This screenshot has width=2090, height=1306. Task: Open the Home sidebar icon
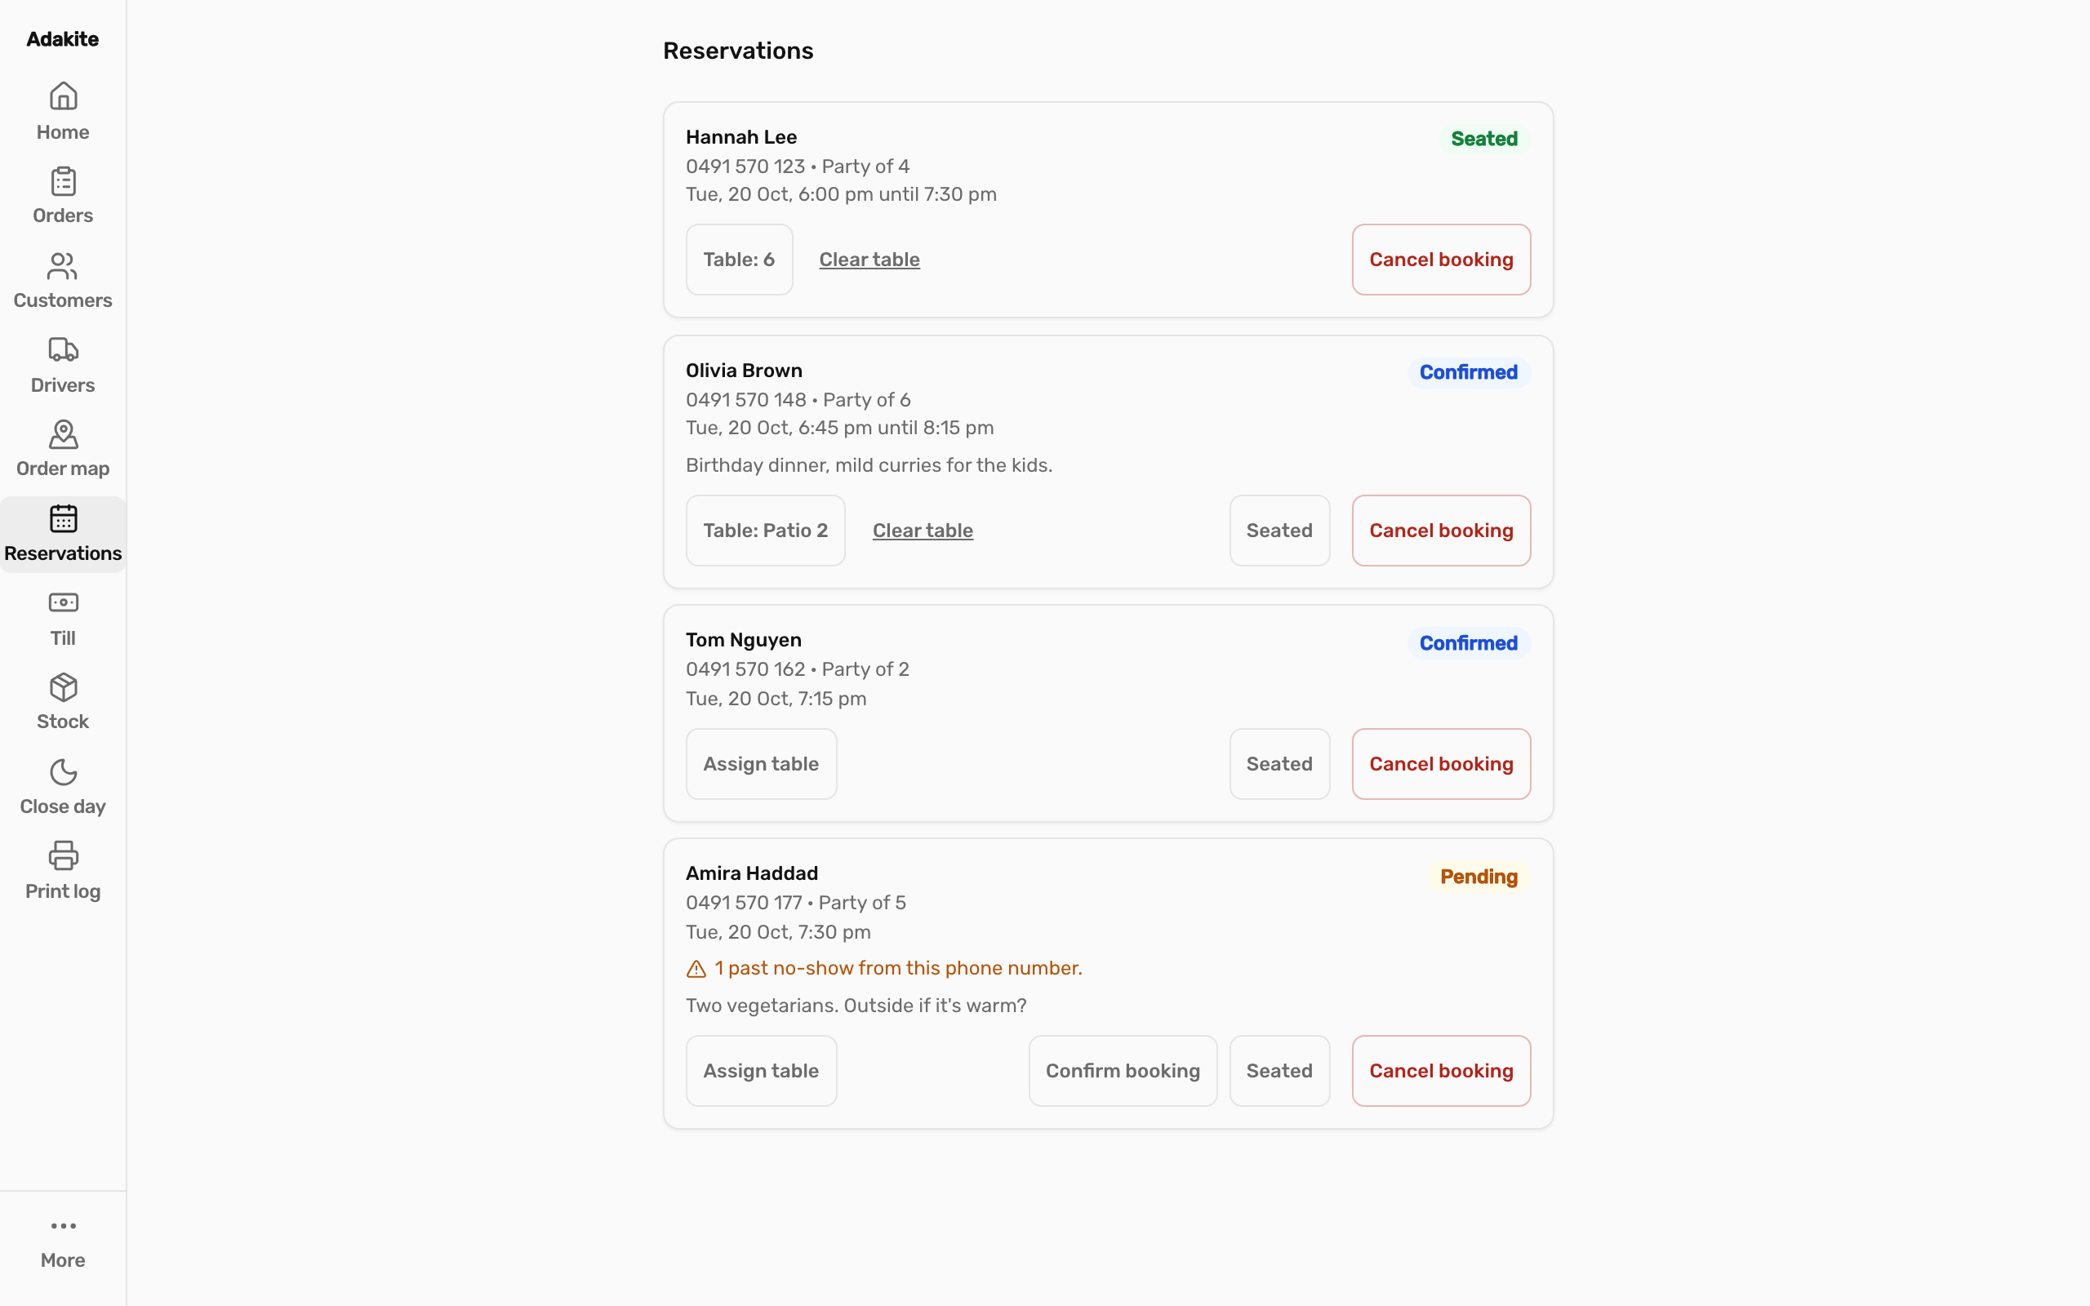click(63, 97)
